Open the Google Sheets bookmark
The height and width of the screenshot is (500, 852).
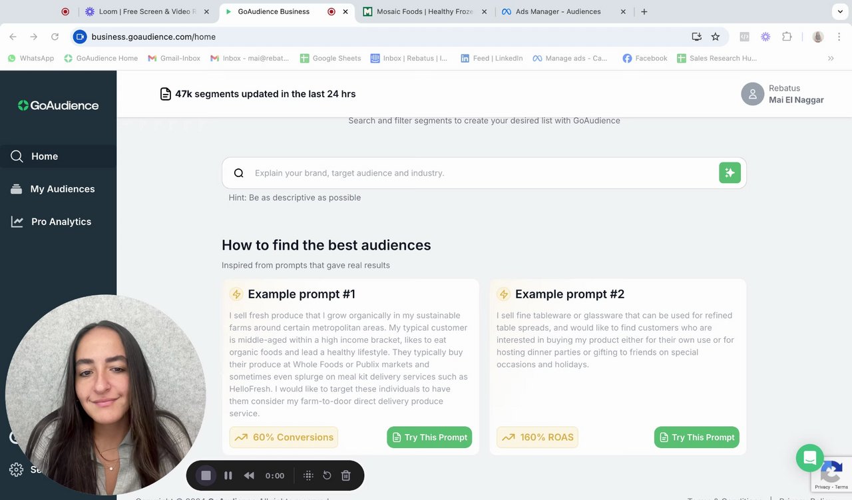pos(330,59)
